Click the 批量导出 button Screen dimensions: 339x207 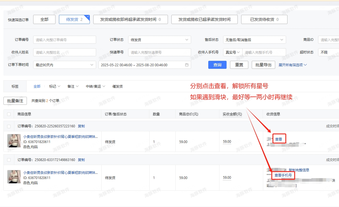(x=263, y=65)
